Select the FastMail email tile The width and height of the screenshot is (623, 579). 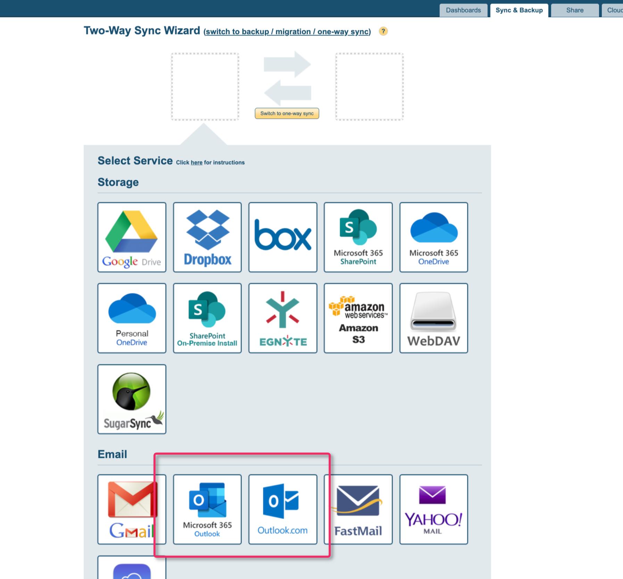(x=358, y=509)
